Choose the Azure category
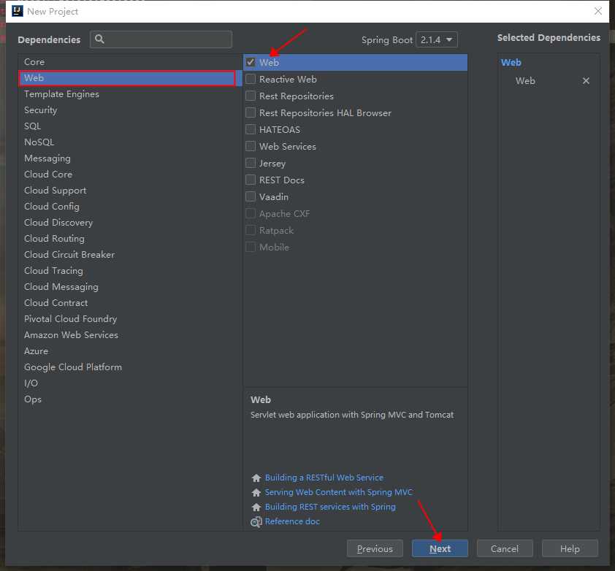The width and height of the screenshot is (615, 571). (x=130, y=351)
